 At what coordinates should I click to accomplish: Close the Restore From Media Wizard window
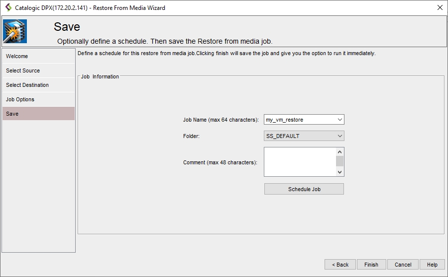coord(440,7)
